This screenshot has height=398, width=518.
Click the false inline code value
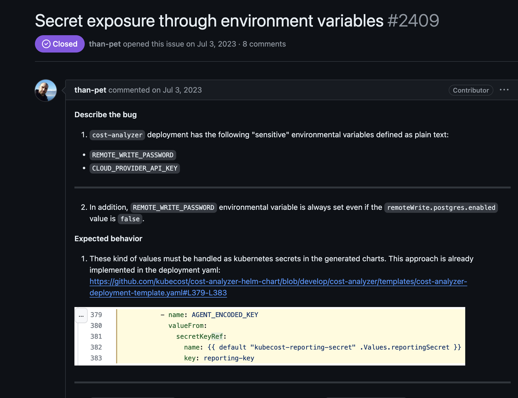click(130, 219)
